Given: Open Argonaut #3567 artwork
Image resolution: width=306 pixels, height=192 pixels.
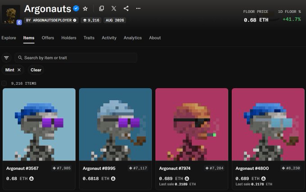Looking at the screenshot, I should [39, 125].
